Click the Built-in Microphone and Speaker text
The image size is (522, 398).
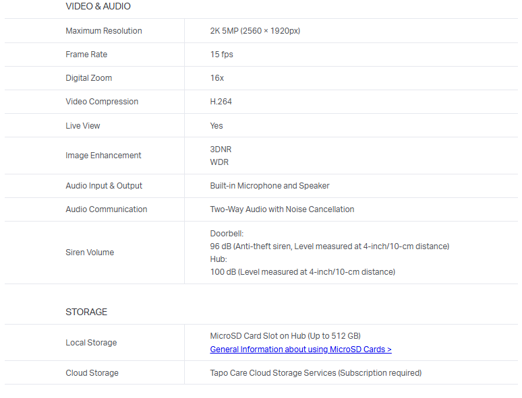click(270, 186)
